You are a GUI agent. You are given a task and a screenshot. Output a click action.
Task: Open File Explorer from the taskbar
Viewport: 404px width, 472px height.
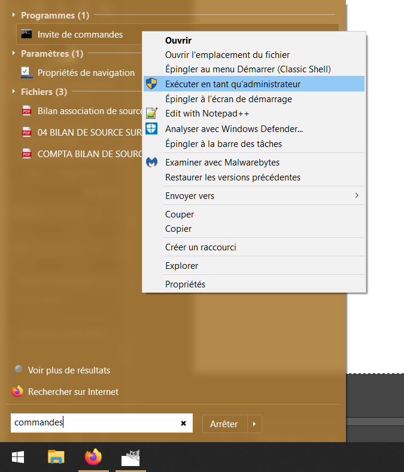[56, 458]
